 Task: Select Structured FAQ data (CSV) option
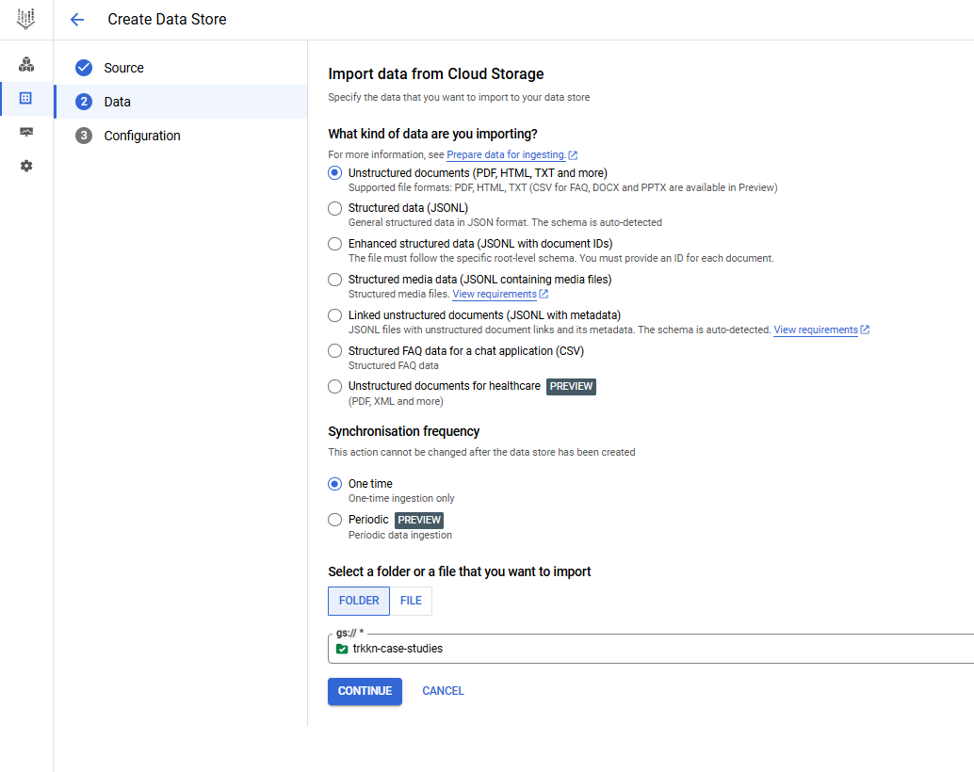pos(334,351)
